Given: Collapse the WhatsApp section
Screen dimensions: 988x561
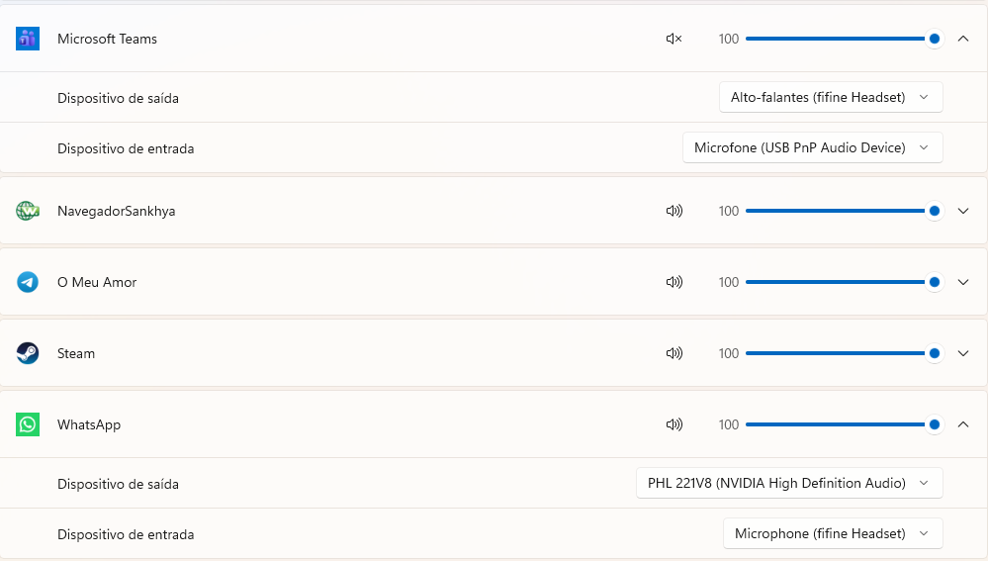Looking at the screenshot, I should click(963, 424).
